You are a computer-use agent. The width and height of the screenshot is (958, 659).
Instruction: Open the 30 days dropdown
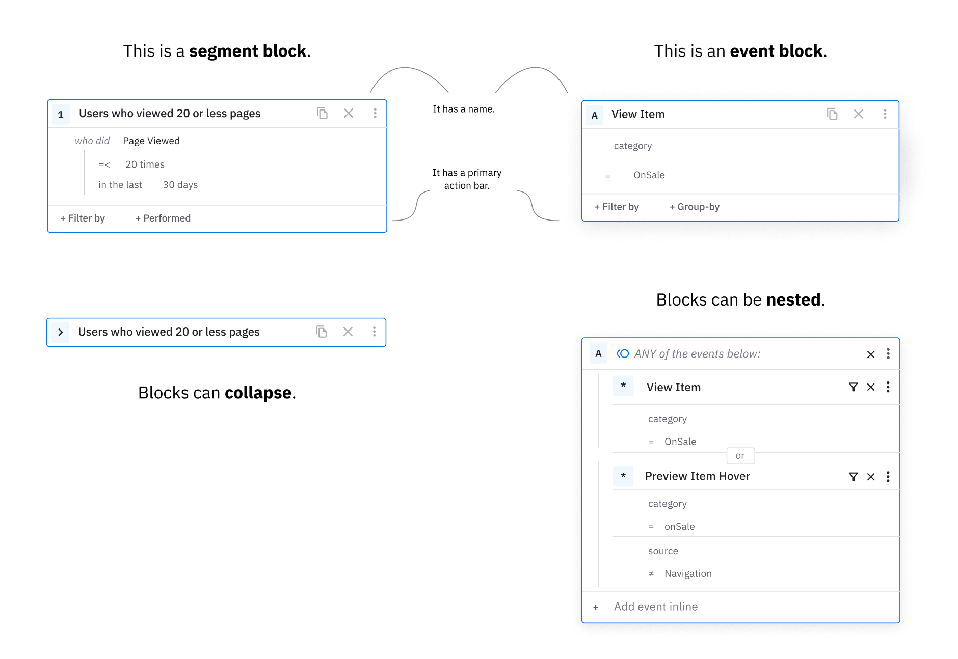(x=179, y=184)
